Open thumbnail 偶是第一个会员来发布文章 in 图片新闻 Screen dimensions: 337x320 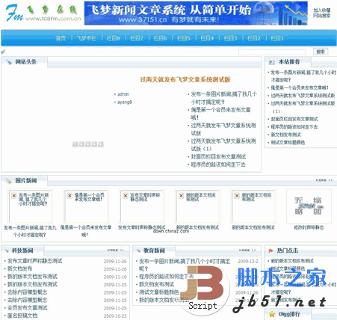click(x=86, y=206)
